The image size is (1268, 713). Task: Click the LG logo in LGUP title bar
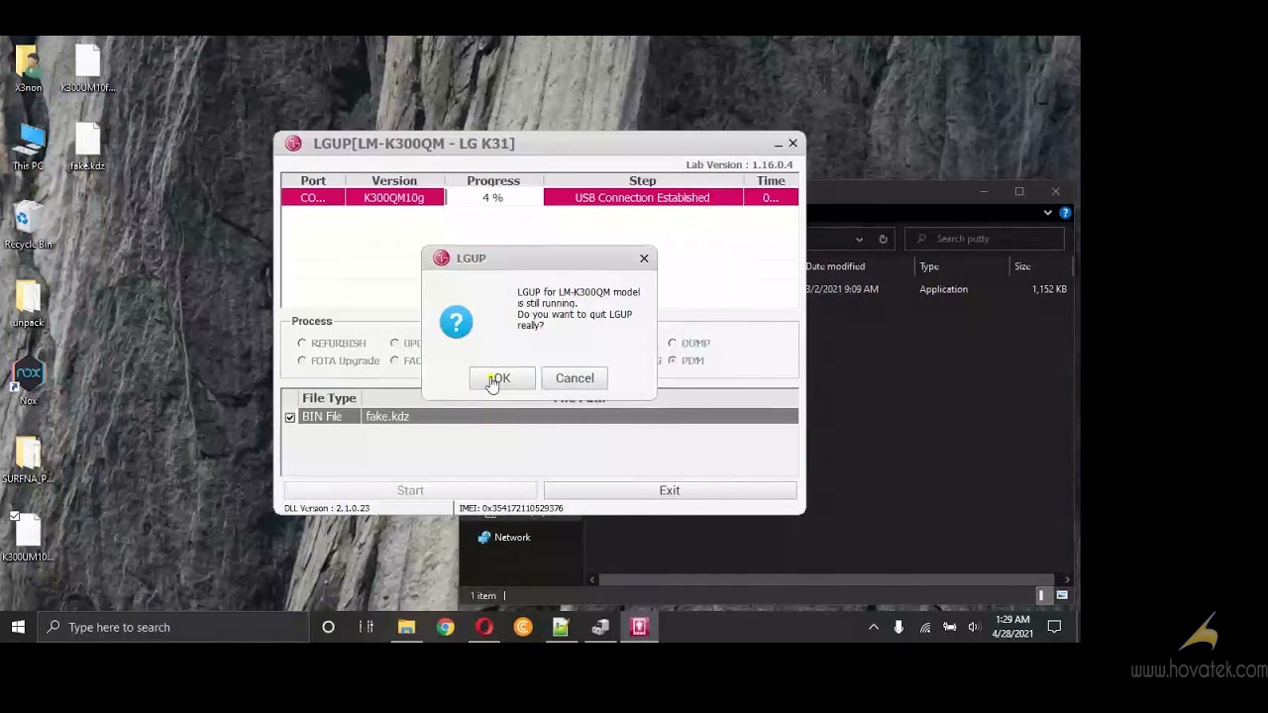point(293,144)
